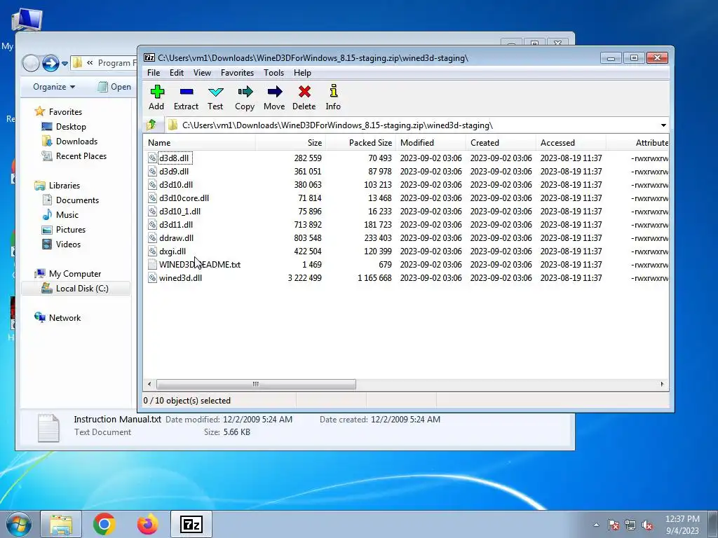Open Music library in sidebar
The image size is (718, 538).
click(x=60, y=214)
